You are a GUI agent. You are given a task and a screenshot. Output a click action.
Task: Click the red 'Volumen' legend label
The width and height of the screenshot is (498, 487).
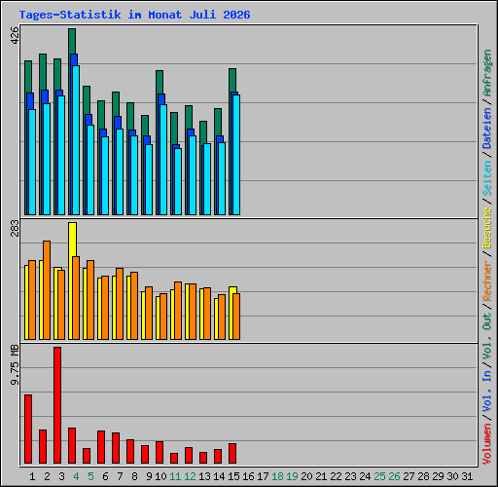coord(487,443)
